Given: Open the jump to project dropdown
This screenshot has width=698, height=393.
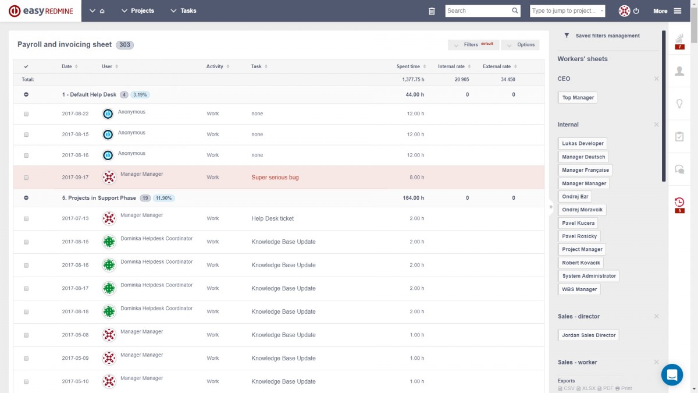Looking at the screenshot, I should click(567, 11).
